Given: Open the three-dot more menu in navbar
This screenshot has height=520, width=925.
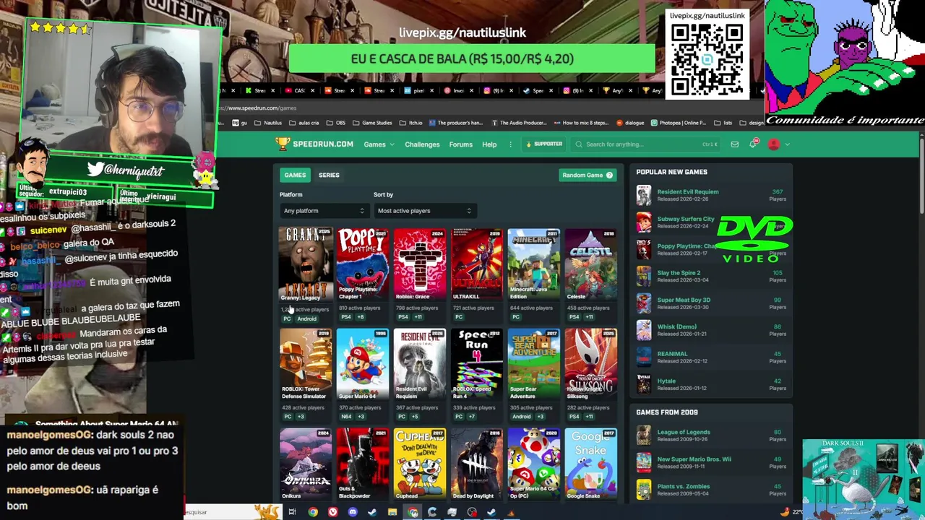Looking at the screenshot, I should pos(510,144).
